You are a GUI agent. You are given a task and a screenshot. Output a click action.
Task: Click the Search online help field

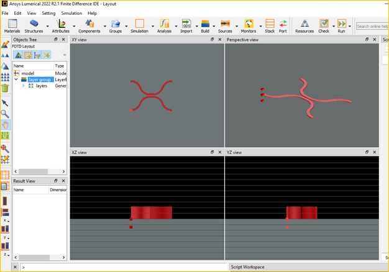point(372,26)
